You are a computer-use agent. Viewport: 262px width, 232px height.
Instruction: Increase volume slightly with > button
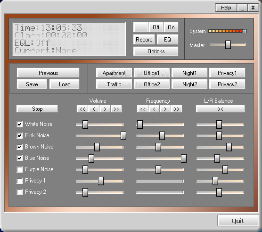click(105, 109)
